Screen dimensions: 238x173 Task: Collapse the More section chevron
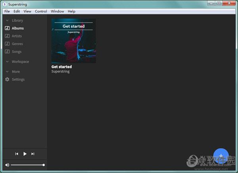click(x=7, y=71)
